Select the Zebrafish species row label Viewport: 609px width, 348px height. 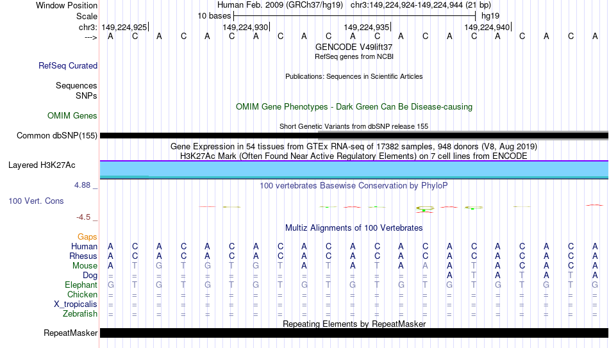(x=80, y=313)
